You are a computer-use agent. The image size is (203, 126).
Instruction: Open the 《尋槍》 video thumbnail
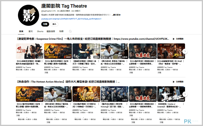click(x=86, y=51)
